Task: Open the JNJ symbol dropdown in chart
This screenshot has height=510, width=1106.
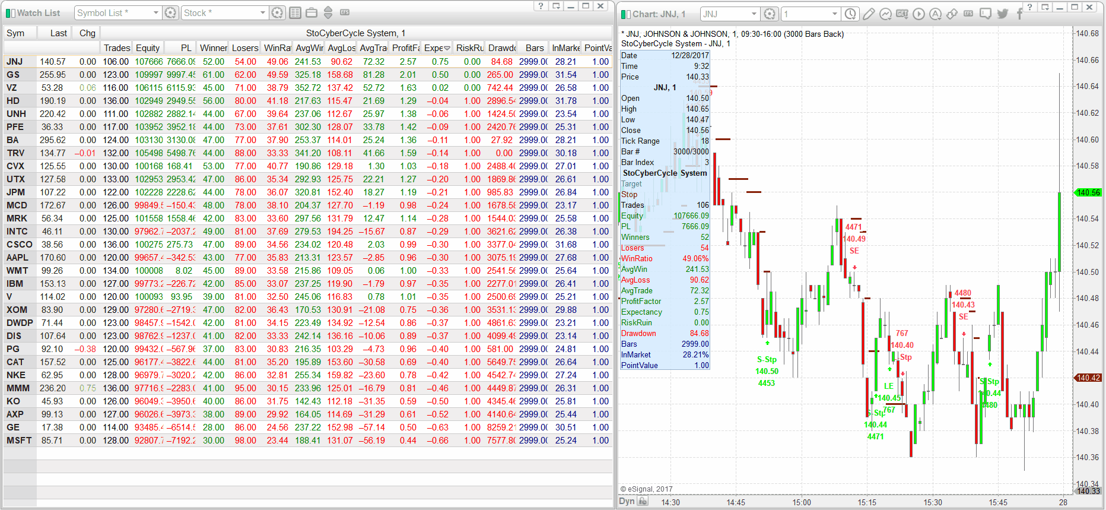Action: [754, 14]
